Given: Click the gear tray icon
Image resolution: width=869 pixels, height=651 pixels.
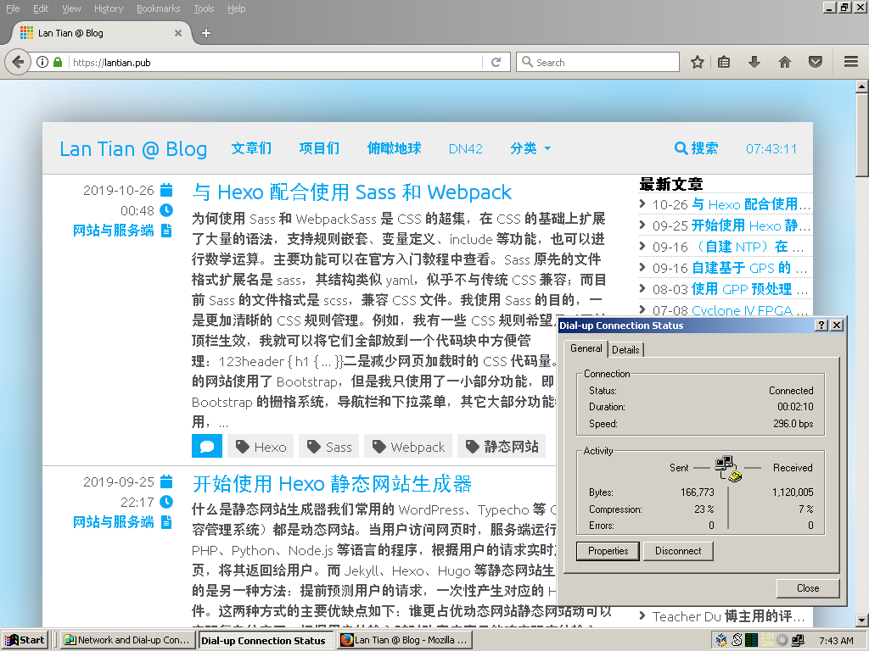Looking at the screenshot, I should point(782,640).
